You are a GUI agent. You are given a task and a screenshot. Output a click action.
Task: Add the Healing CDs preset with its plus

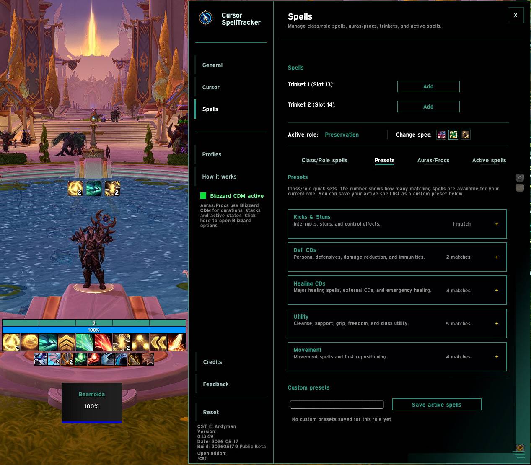(x=497, y=290)
